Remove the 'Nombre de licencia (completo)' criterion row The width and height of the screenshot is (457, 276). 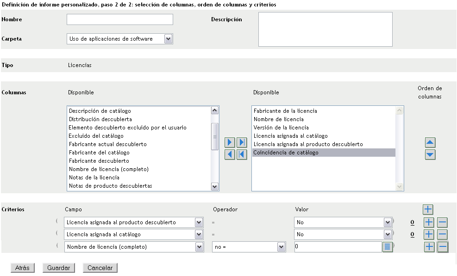[442, 247]
